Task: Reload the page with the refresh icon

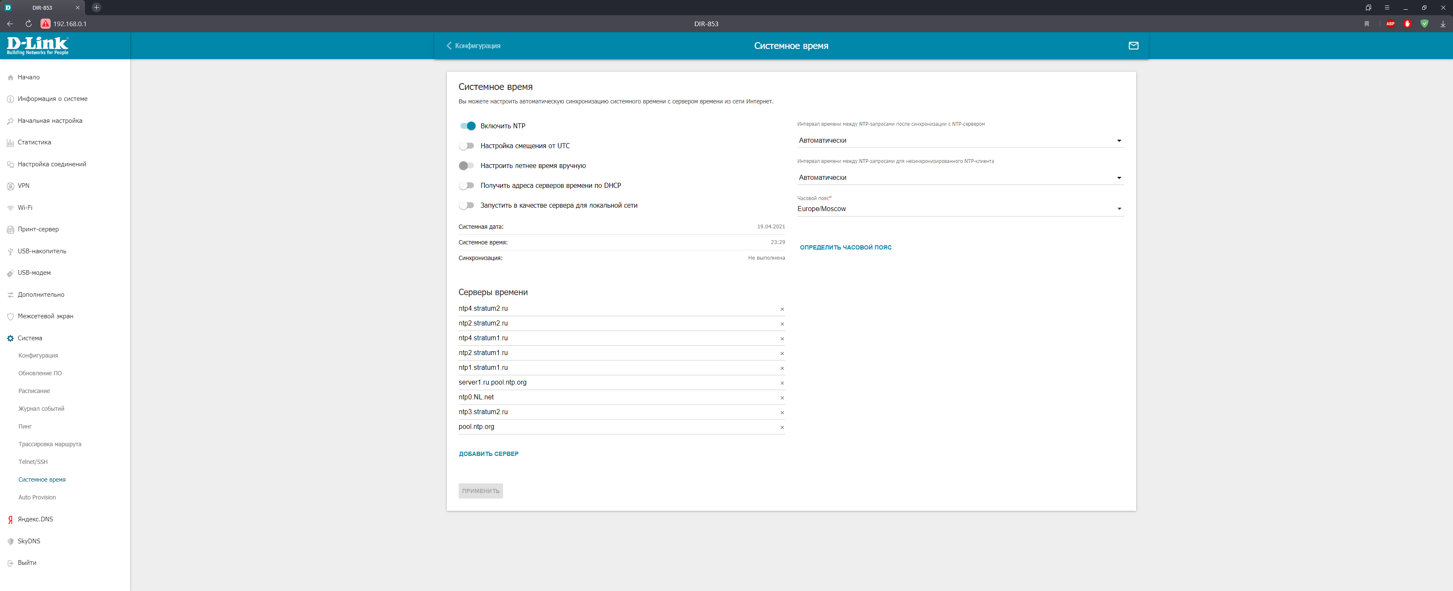Action: click(28, 24)
